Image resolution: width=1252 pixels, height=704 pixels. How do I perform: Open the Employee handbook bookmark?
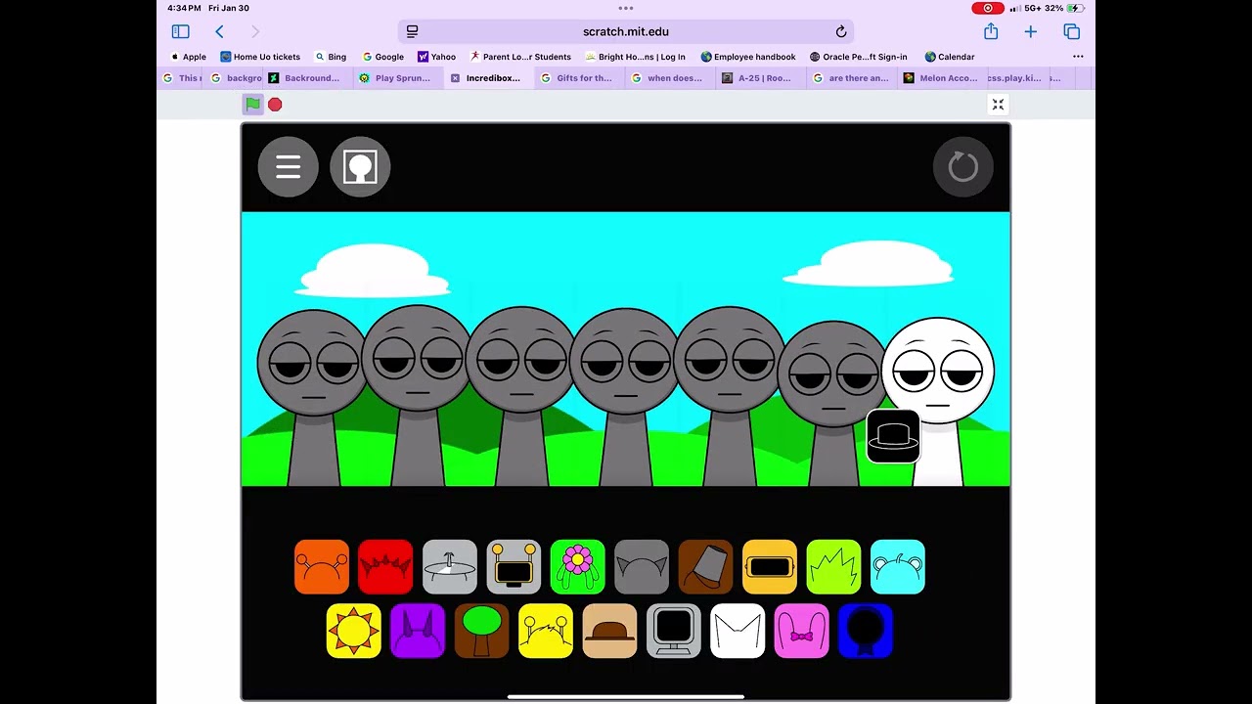748,57
